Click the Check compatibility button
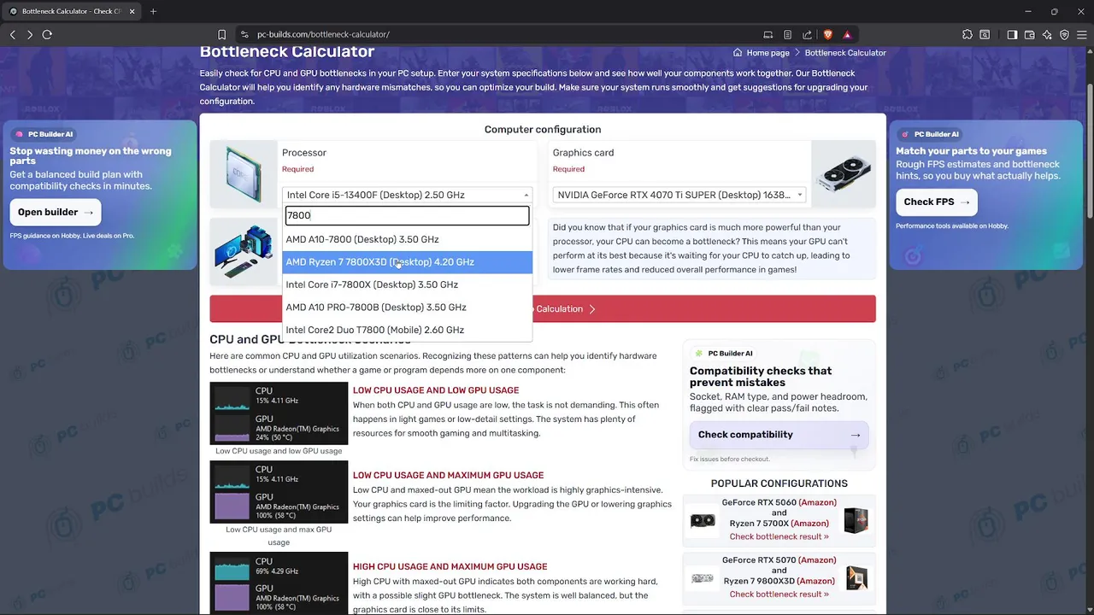This screenshot has height=615, width=1094. [x=779, y=435]
